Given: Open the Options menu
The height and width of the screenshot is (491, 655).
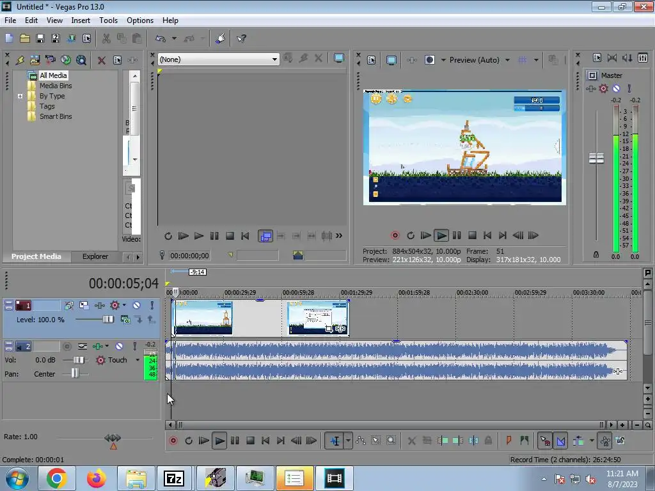Looking at the screenshot, I should (140, 20).
